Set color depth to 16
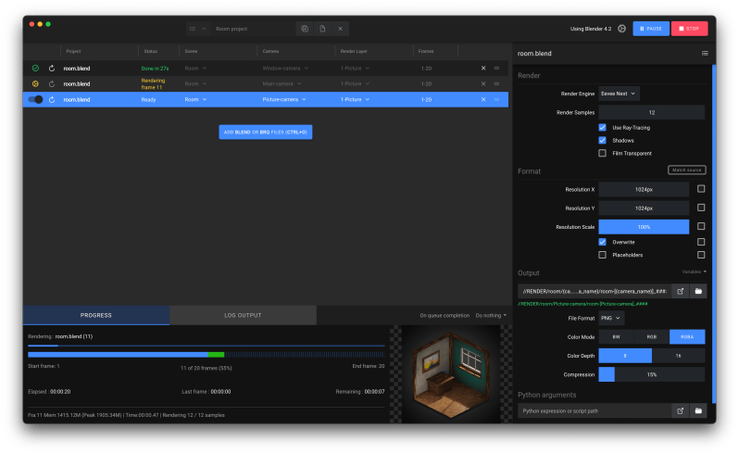This screenshot has height=454, width=739. click(678, 356)
